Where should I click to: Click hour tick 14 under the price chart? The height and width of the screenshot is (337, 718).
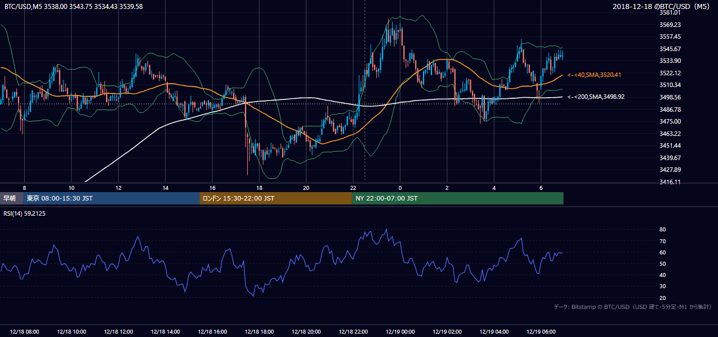165,188
